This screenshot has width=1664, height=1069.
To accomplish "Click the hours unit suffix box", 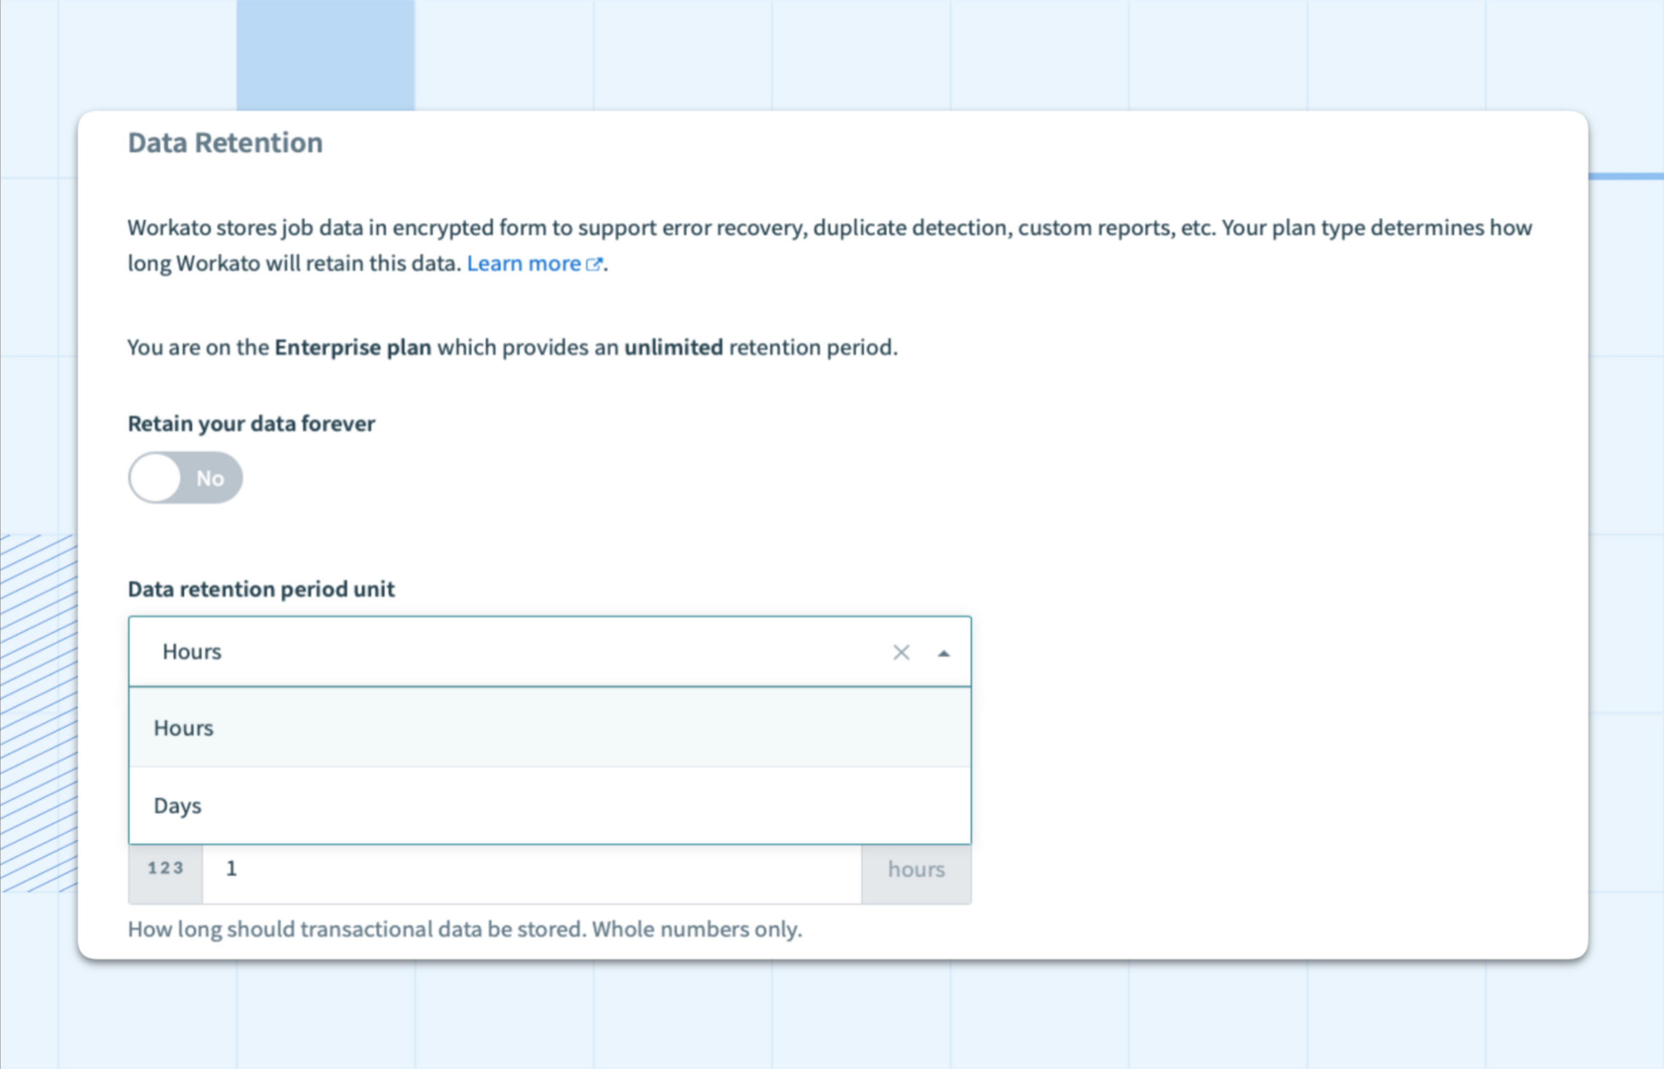I will (916, 870).
